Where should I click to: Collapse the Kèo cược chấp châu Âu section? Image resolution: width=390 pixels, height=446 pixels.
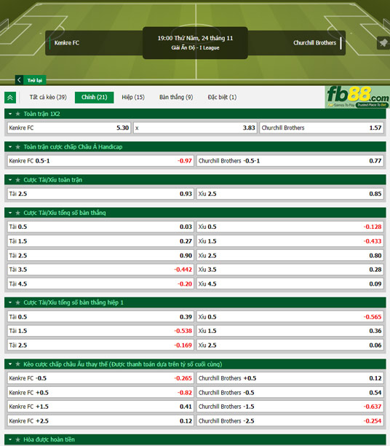(x=10, y=364)
